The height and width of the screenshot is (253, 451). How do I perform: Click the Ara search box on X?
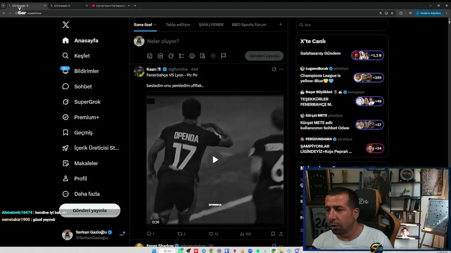coord(342,25)
